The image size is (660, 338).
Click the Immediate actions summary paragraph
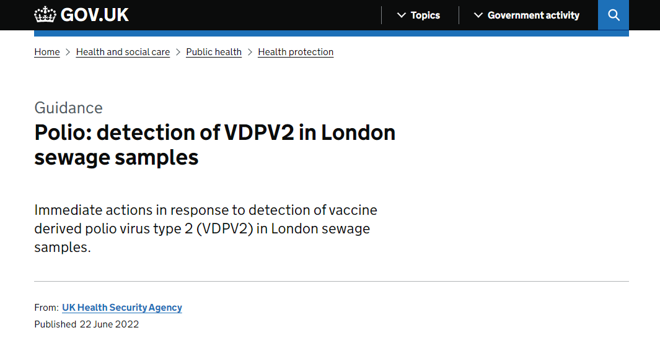(x=205, y=228)
